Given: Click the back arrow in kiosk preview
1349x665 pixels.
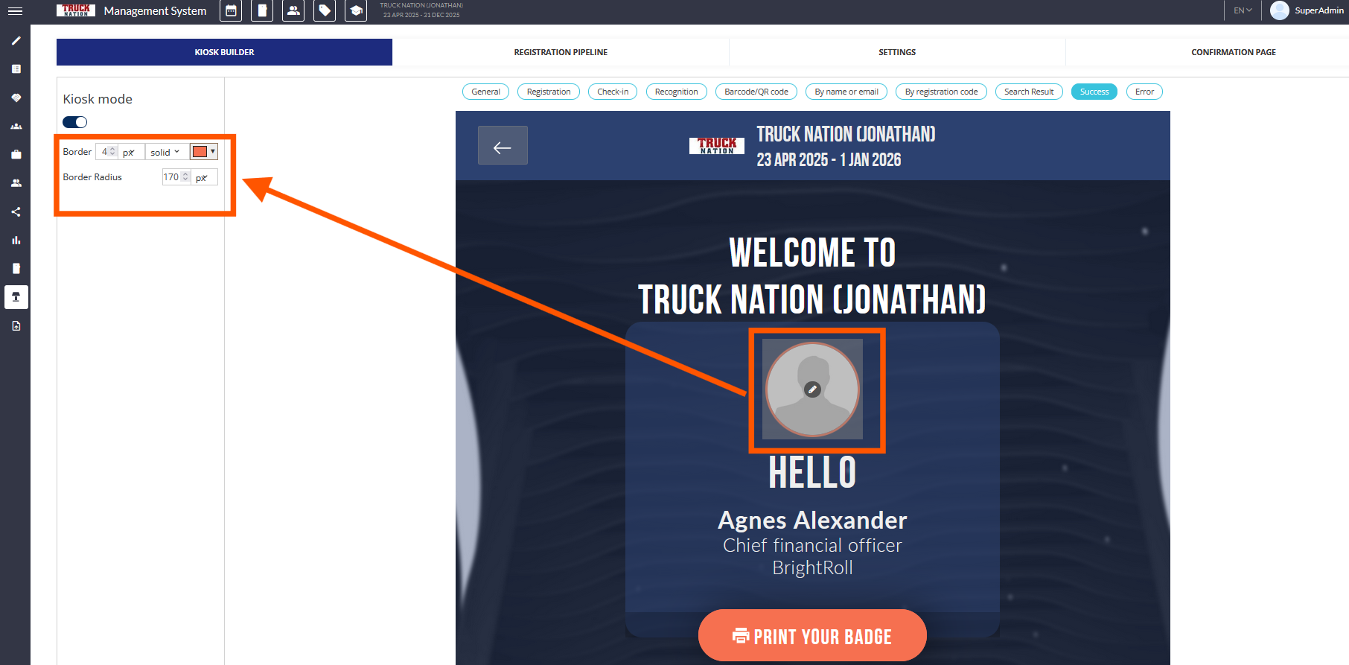Looking at the screenshot, I should pyautogui.click(x=503, y=146).
